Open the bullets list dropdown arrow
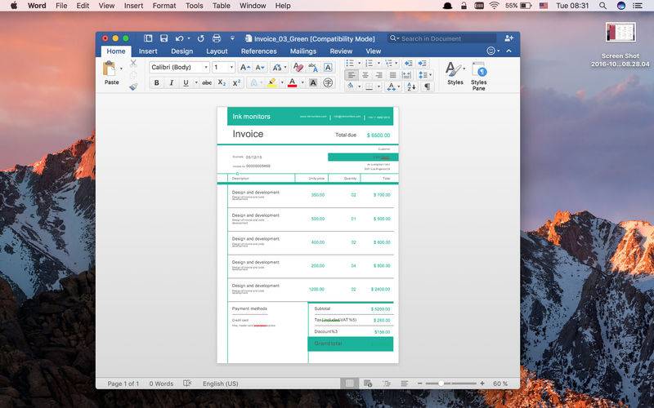Screen dimensions: 654x408 tap(359, 64)
